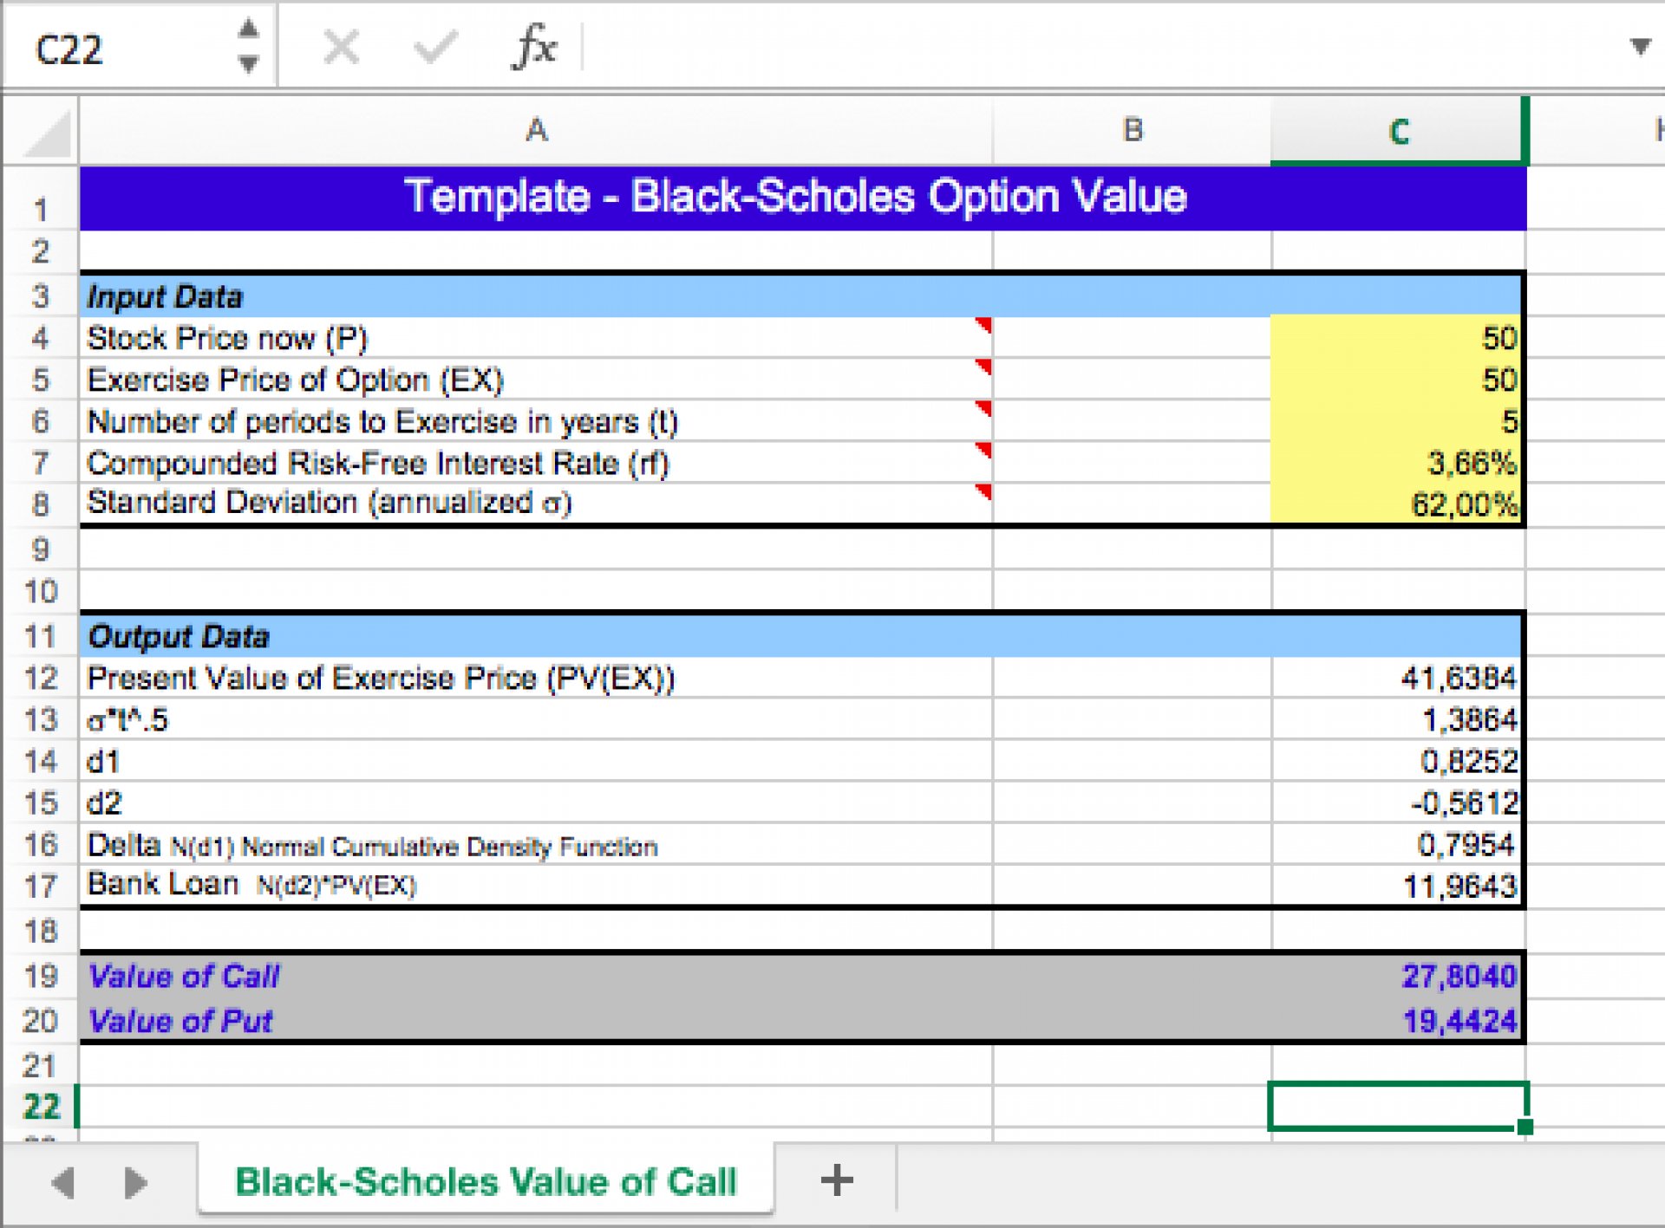Show comment marker on Standard Deviation row
Image resolution: width=1665 pixels, height=1228 pixels.
pos(983,491)
